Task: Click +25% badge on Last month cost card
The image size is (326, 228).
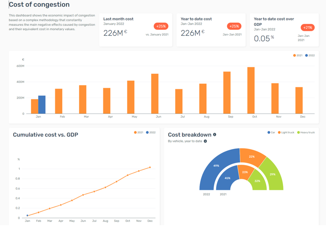Action: (x=161, y=26)
